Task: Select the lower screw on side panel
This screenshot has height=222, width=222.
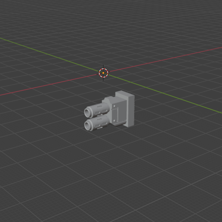Action: (114, 121)
